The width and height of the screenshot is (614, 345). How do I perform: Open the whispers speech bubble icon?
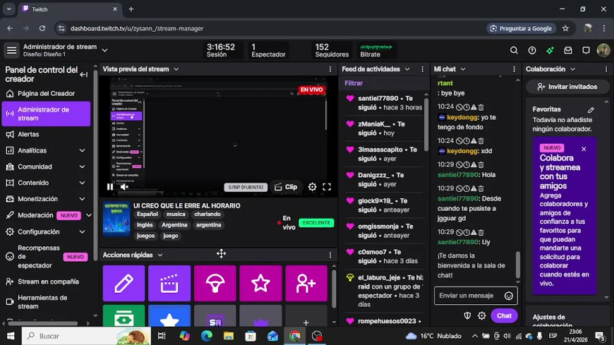(586, 50)
